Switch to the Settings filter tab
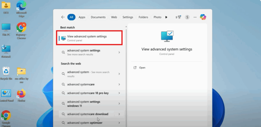This screenshot has height=127, width=261. coord(128,17)
